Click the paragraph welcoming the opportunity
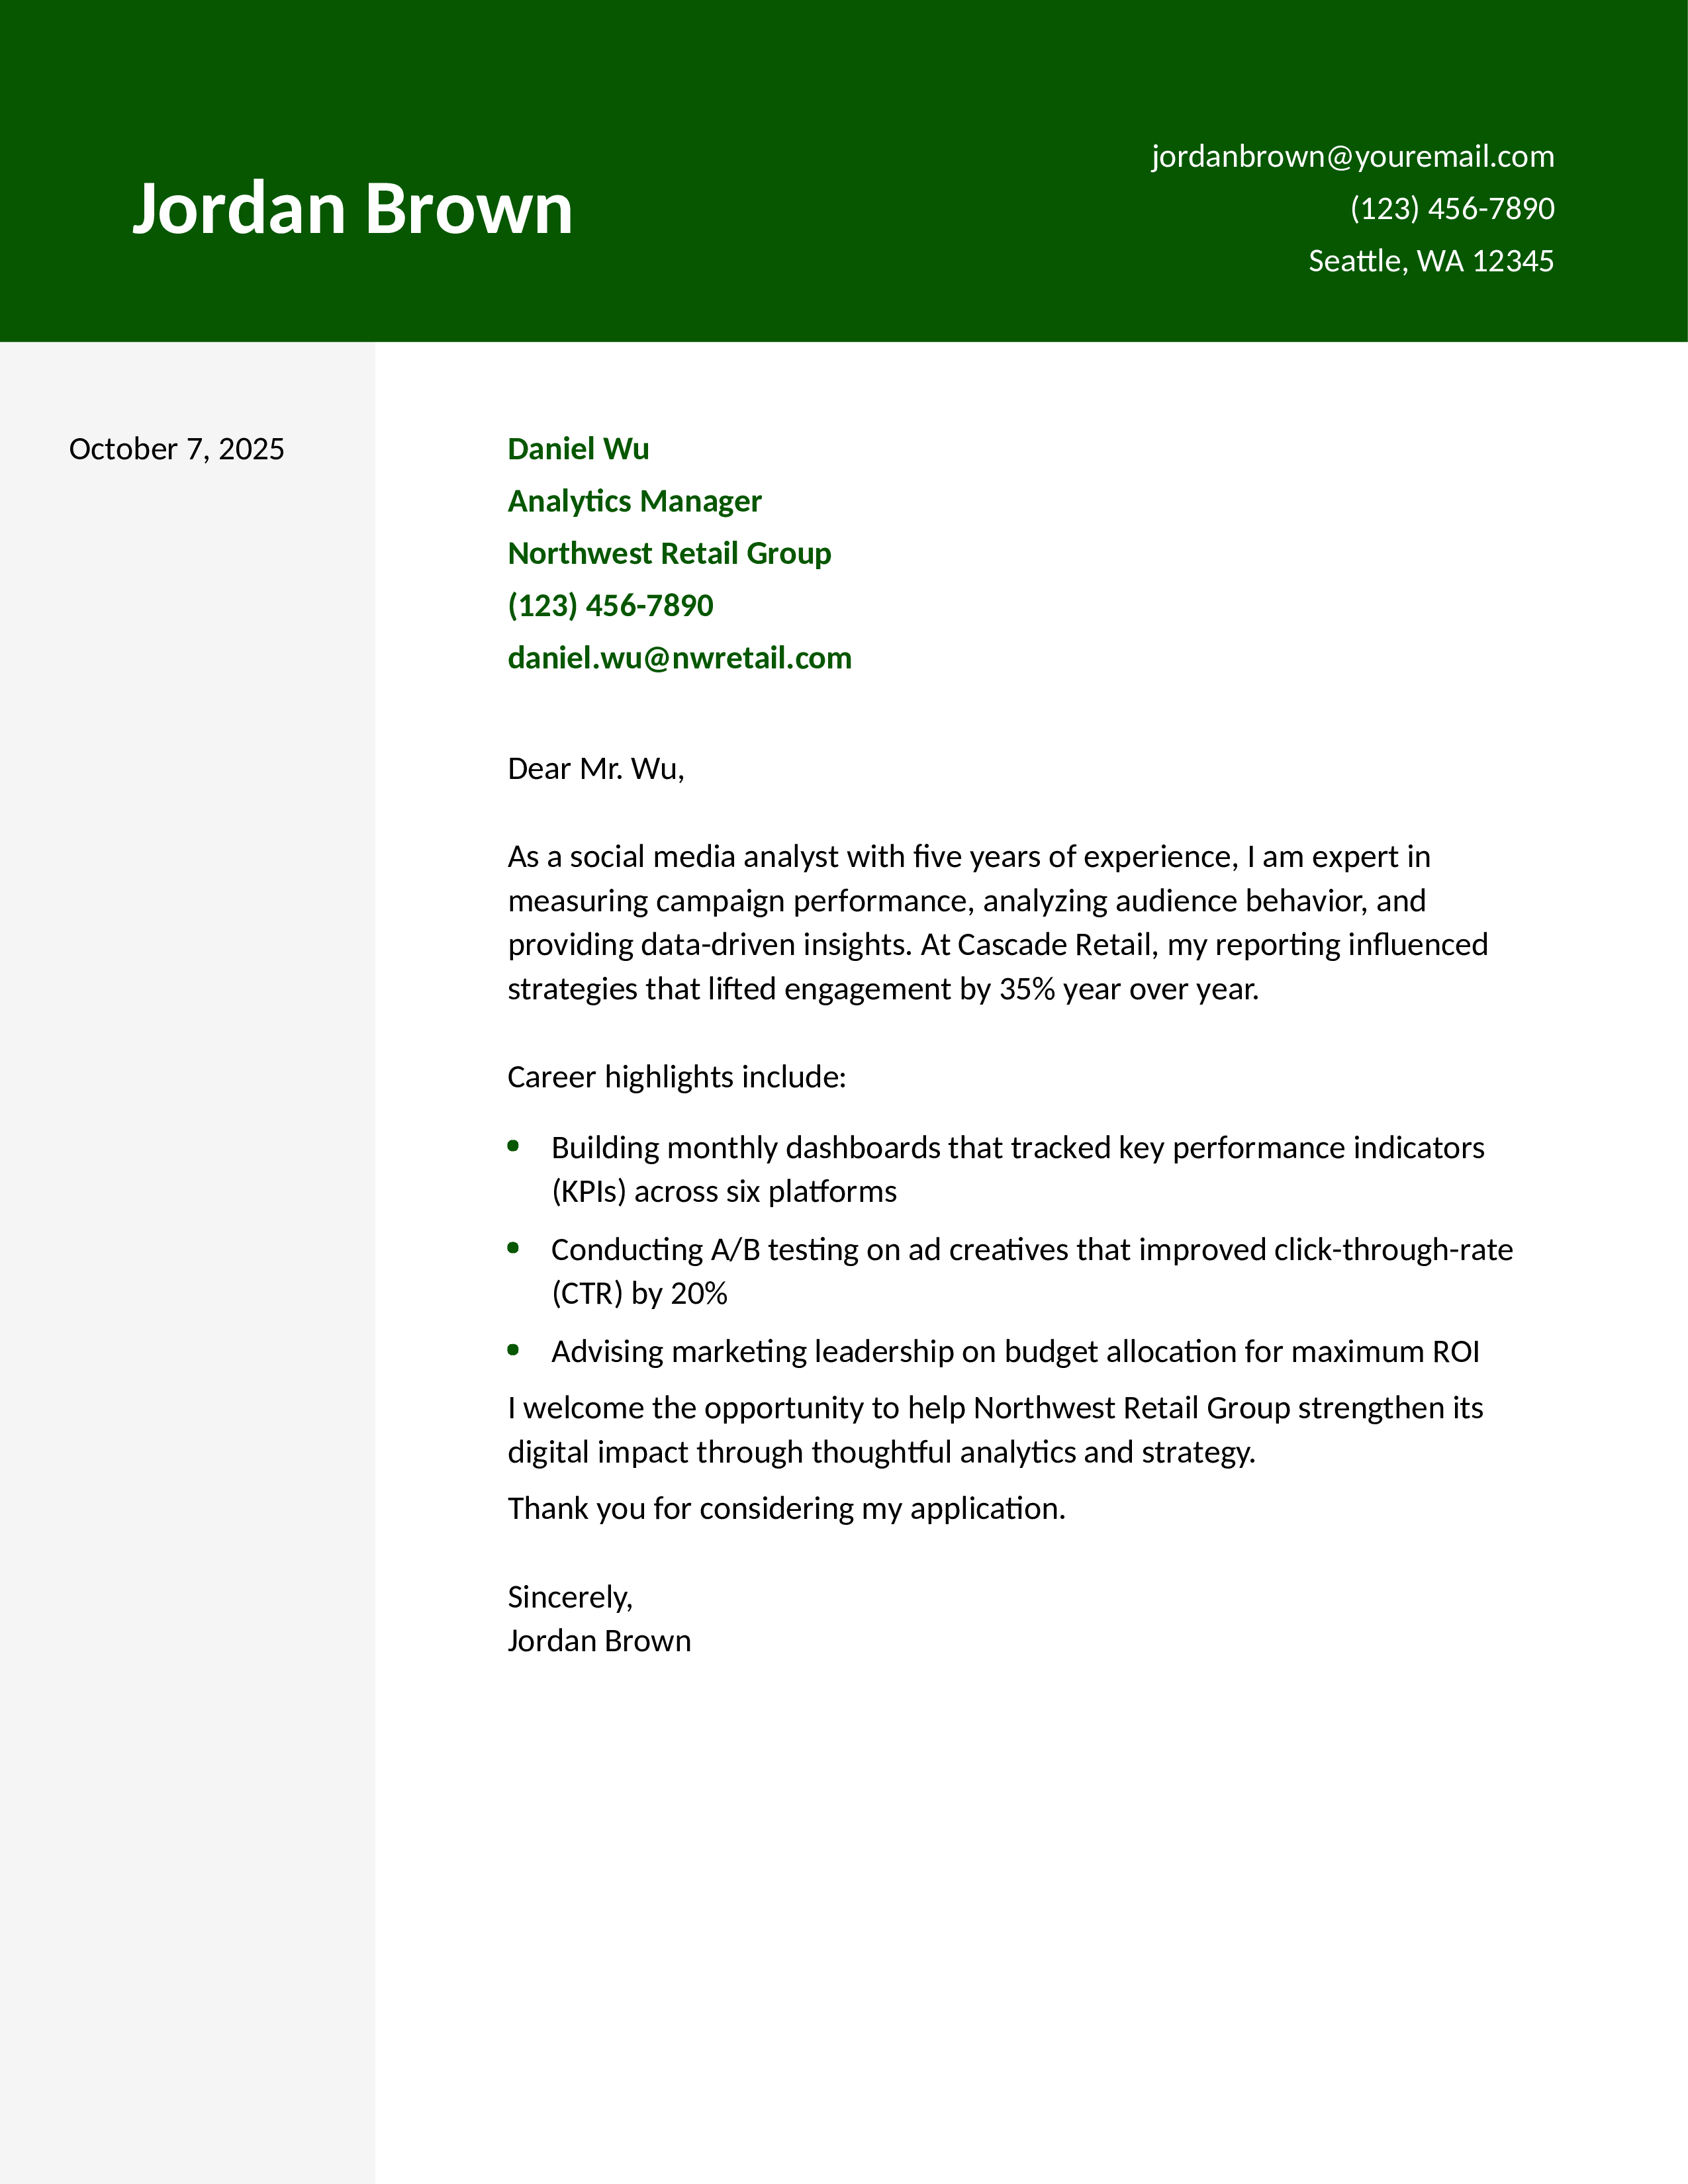The width and height of the screenshot is (1688, 2184). 994,1430
